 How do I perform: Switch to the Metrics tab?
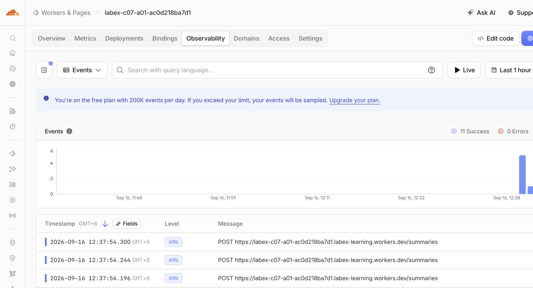point(85,38)
